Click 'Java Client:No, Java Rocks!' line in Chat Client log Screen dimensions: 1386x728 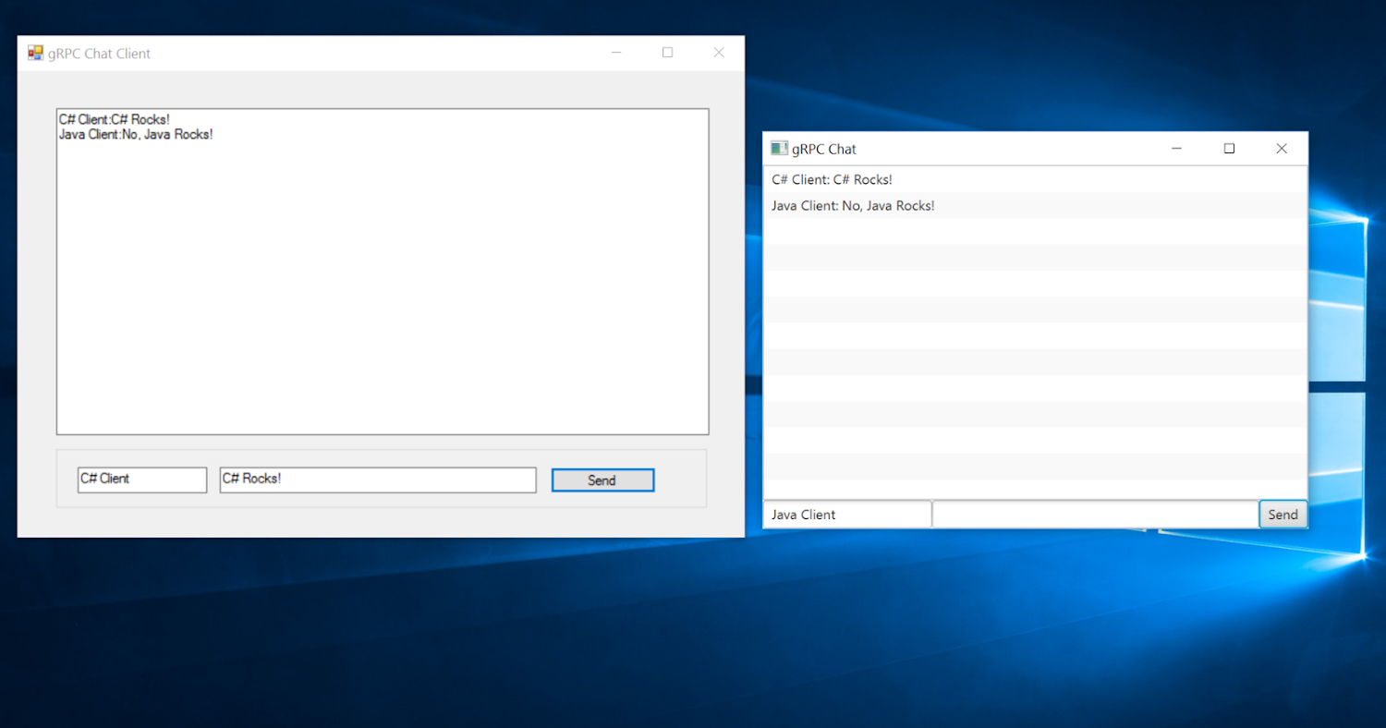click(x=136, y=135)
